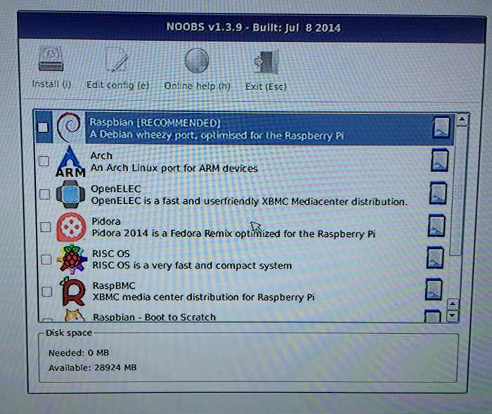Viewport: 492px width, 414px height.
Task: Click the 'Online help (h)' label
Action: [x=197, y=86]
